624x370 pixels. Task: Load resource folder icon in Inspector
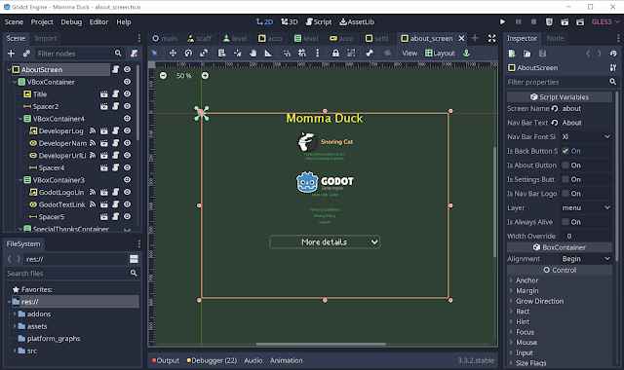point(526,54)
